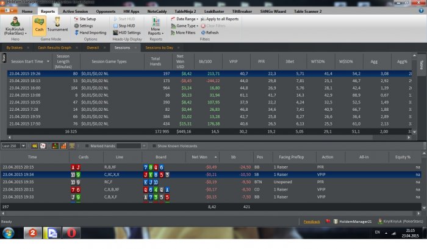Open the Windows Start menu
The height and width of the screenshot is (249, 427).
click(x=8, y=233)
